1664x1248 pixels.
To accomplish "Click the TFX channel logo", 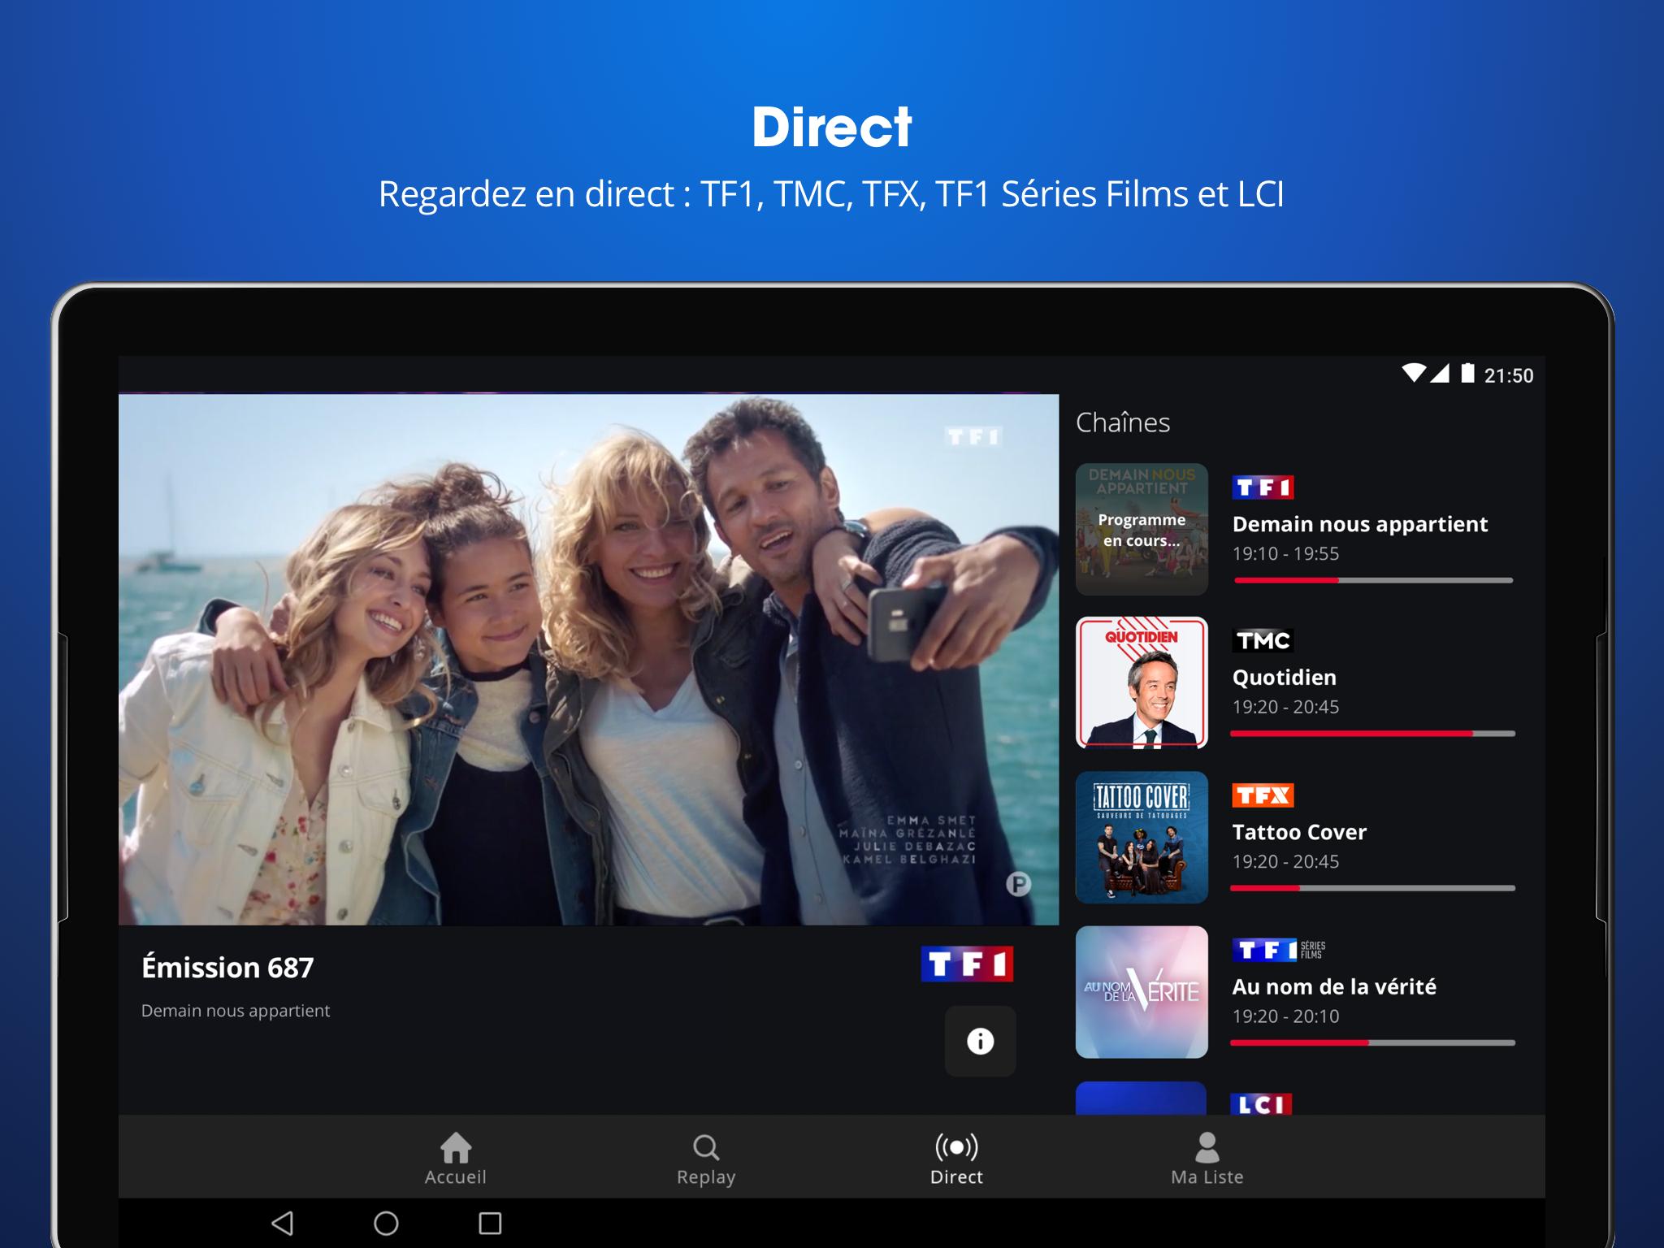I will [x=1263, y=795].
